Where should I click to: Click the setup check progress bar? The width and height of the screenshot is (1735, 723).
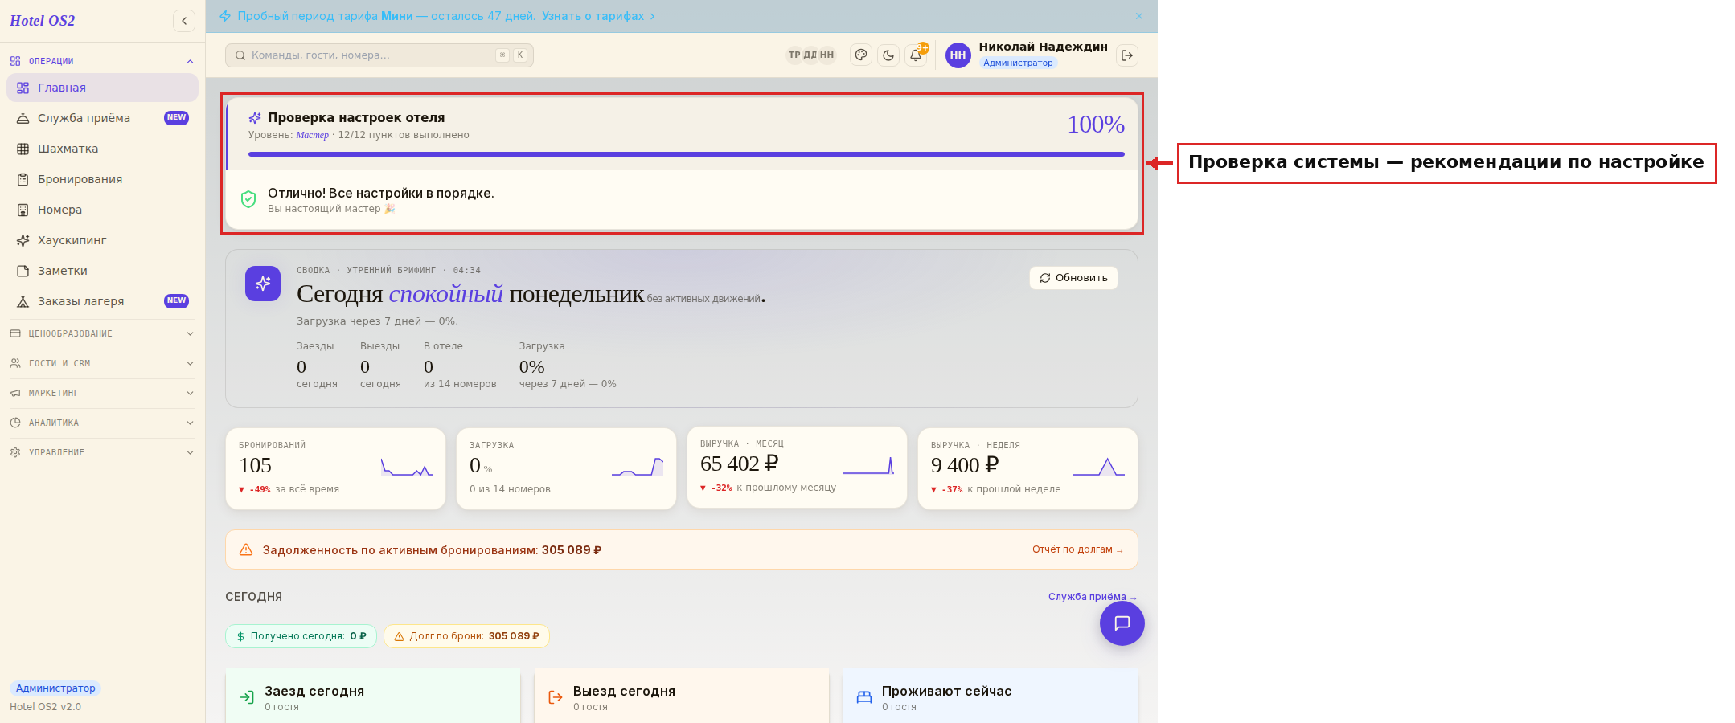pos(687,154)
